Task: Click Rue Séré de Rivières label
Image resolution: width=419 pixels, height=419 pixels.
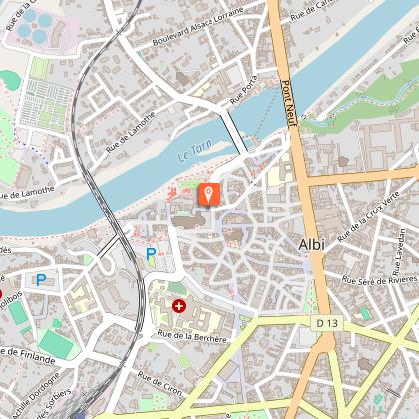Action: pos(379,280)
